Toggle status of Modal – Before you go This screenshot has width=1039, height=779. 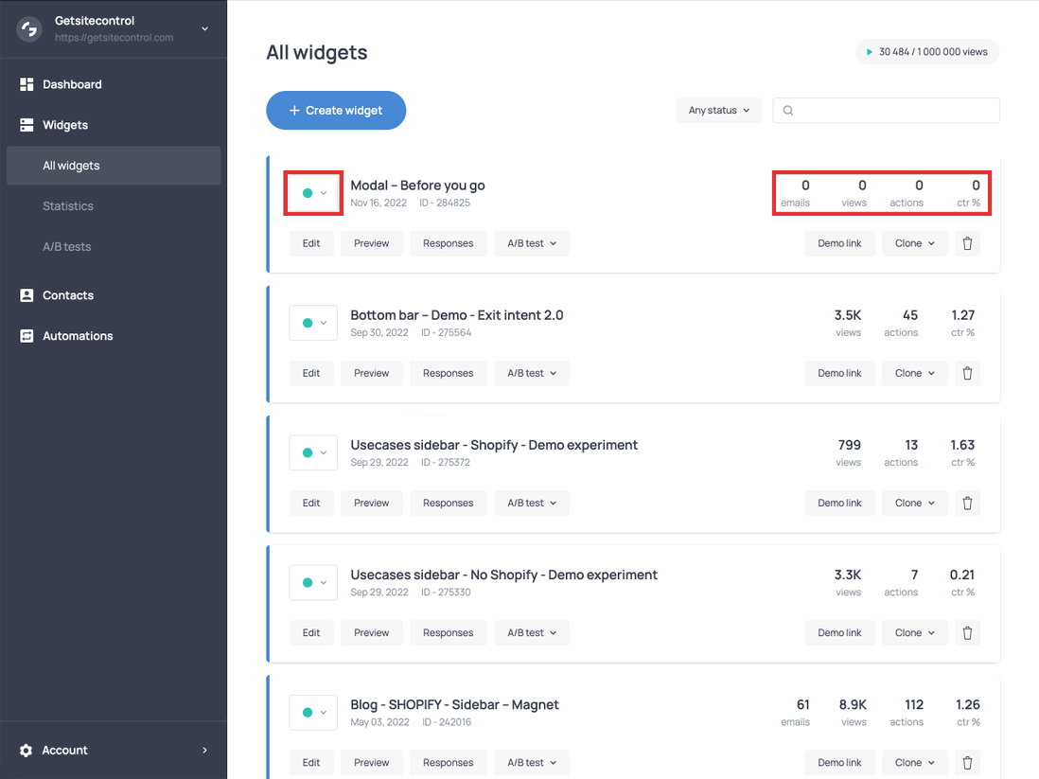[313, 193]
